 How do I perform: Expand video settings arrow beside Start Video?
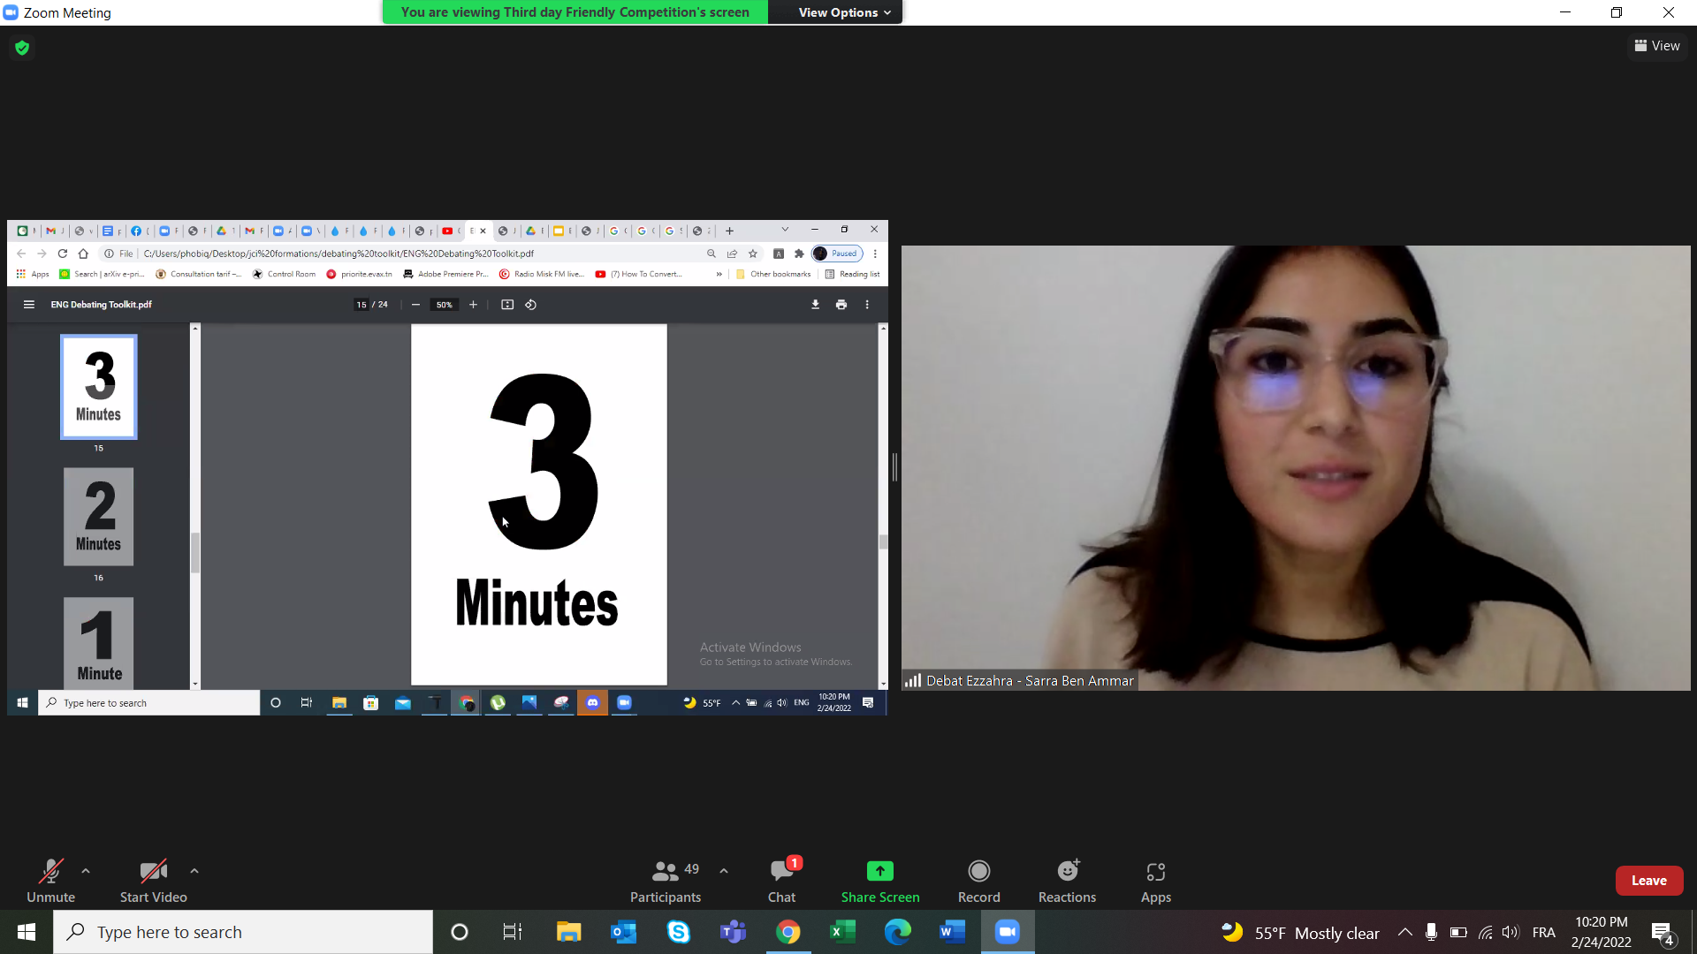tap(194, 871)
